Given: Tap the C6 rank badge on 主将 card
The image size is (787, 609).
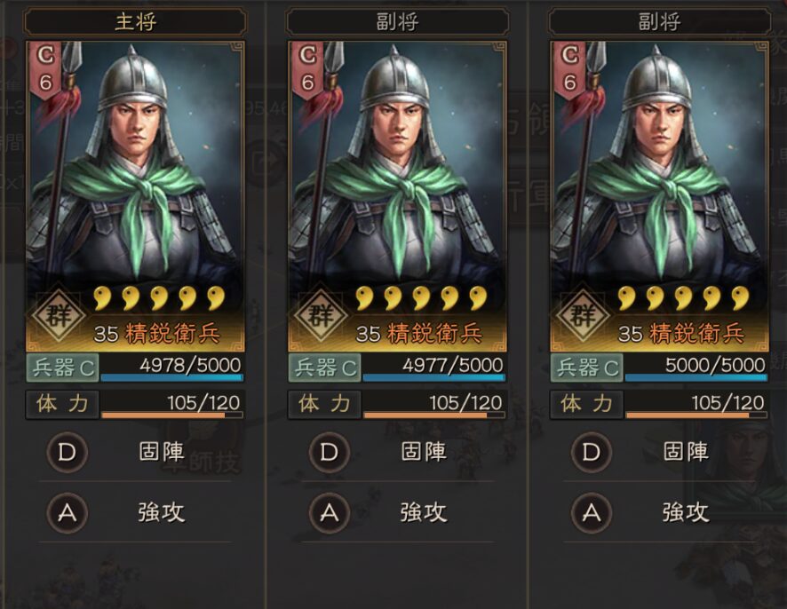Looking at the screenshot, I should (x=45, y=69).
